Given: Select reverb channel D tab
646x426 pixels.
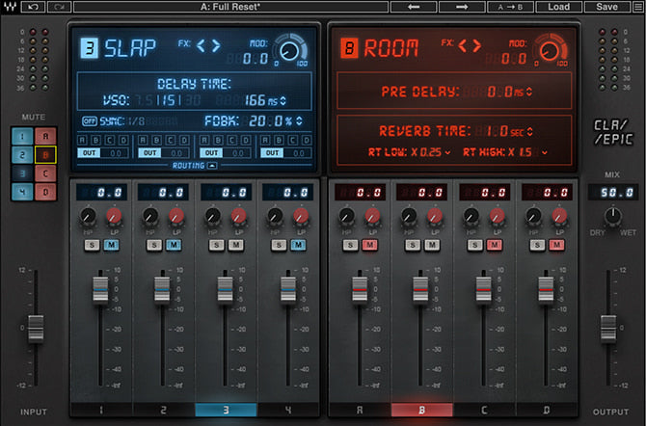Looking at the screenshot, I should coord(547,410).
